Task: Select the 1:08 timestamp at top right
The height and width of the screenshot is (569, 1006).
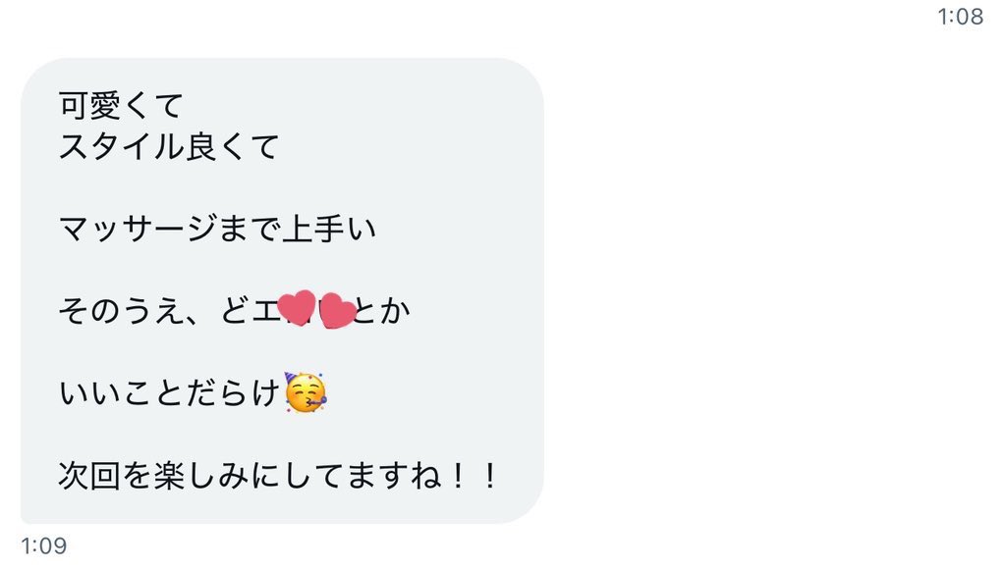Action: [960, 16]
